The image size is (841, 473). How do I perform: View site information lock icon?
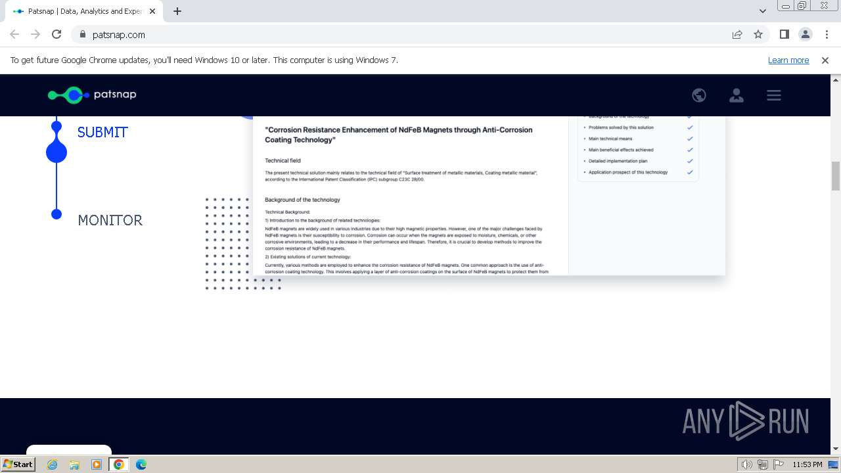(83, 35)
